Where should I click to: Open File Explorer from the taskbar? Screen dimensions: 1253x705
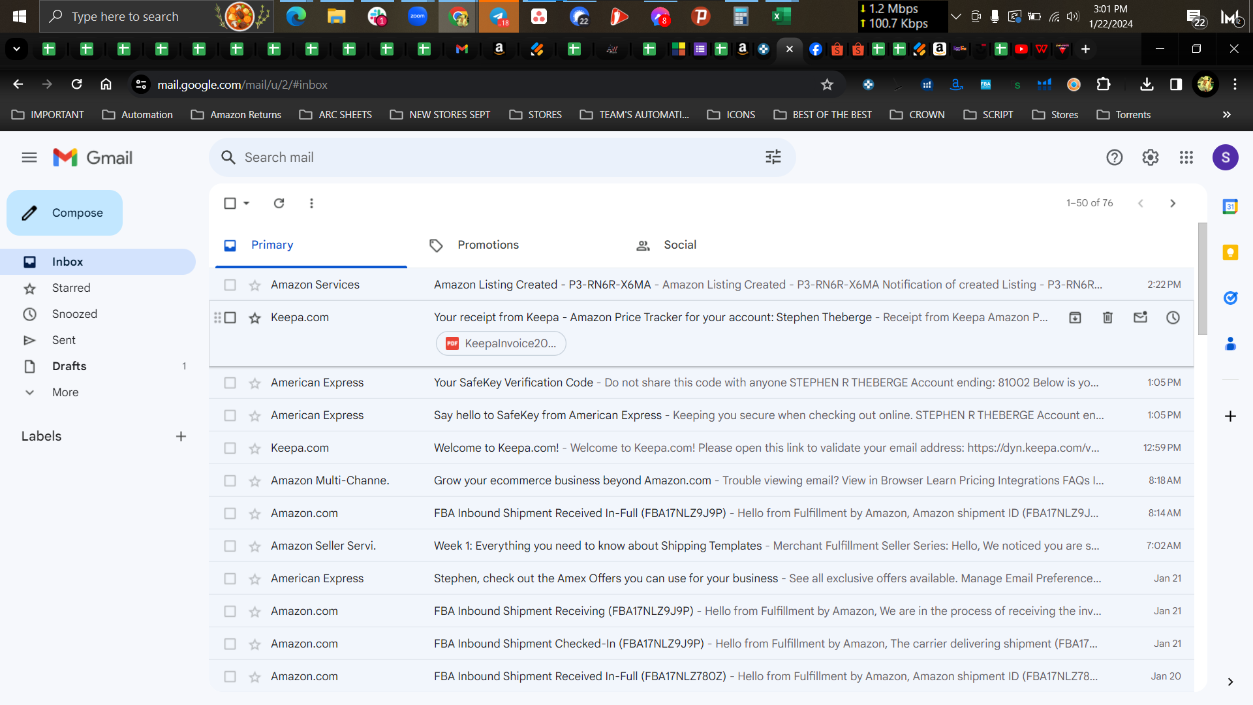click(x=336, y=16)
